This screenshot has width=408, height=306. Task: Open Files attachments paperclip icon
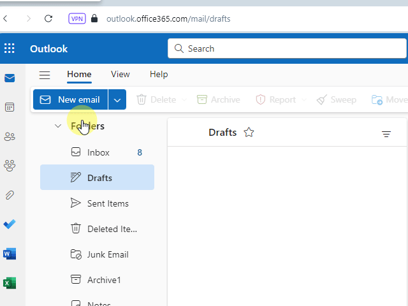click(x=10, y=195)
